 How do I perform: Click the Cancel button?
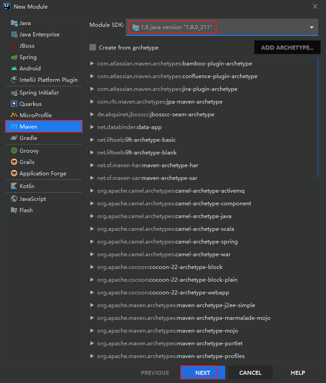pos(250,373)
